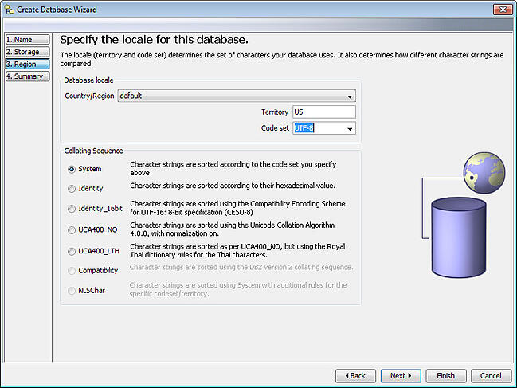Viewport: 517px width, 388px height.
Task: Click the description mentioning hexadecimal value
Action: 233,186
